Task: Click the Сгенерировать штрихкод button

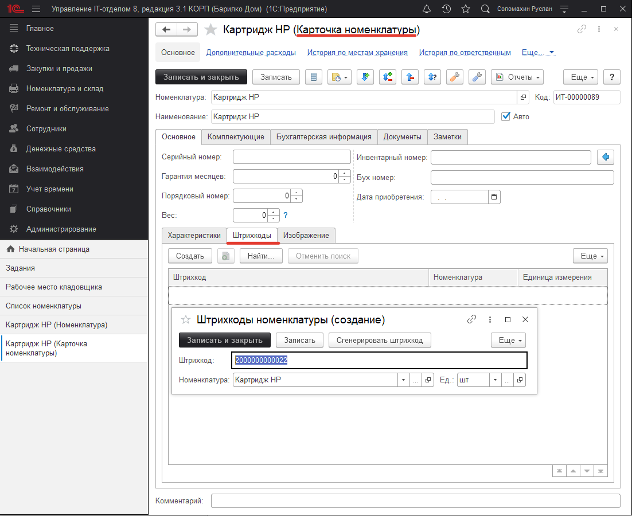Action: click(x=379, y=340)
